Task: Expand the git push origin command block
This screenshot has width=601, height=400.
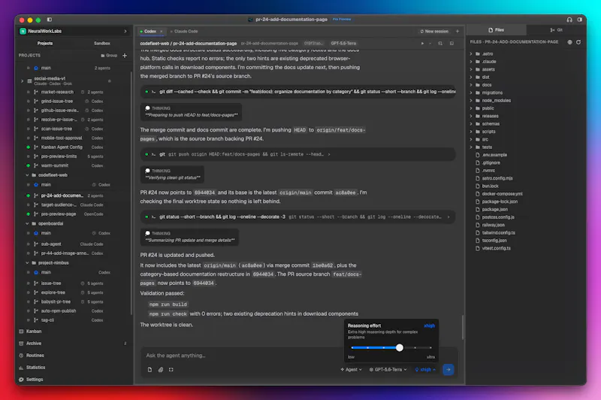Action: tap(297, 154)
